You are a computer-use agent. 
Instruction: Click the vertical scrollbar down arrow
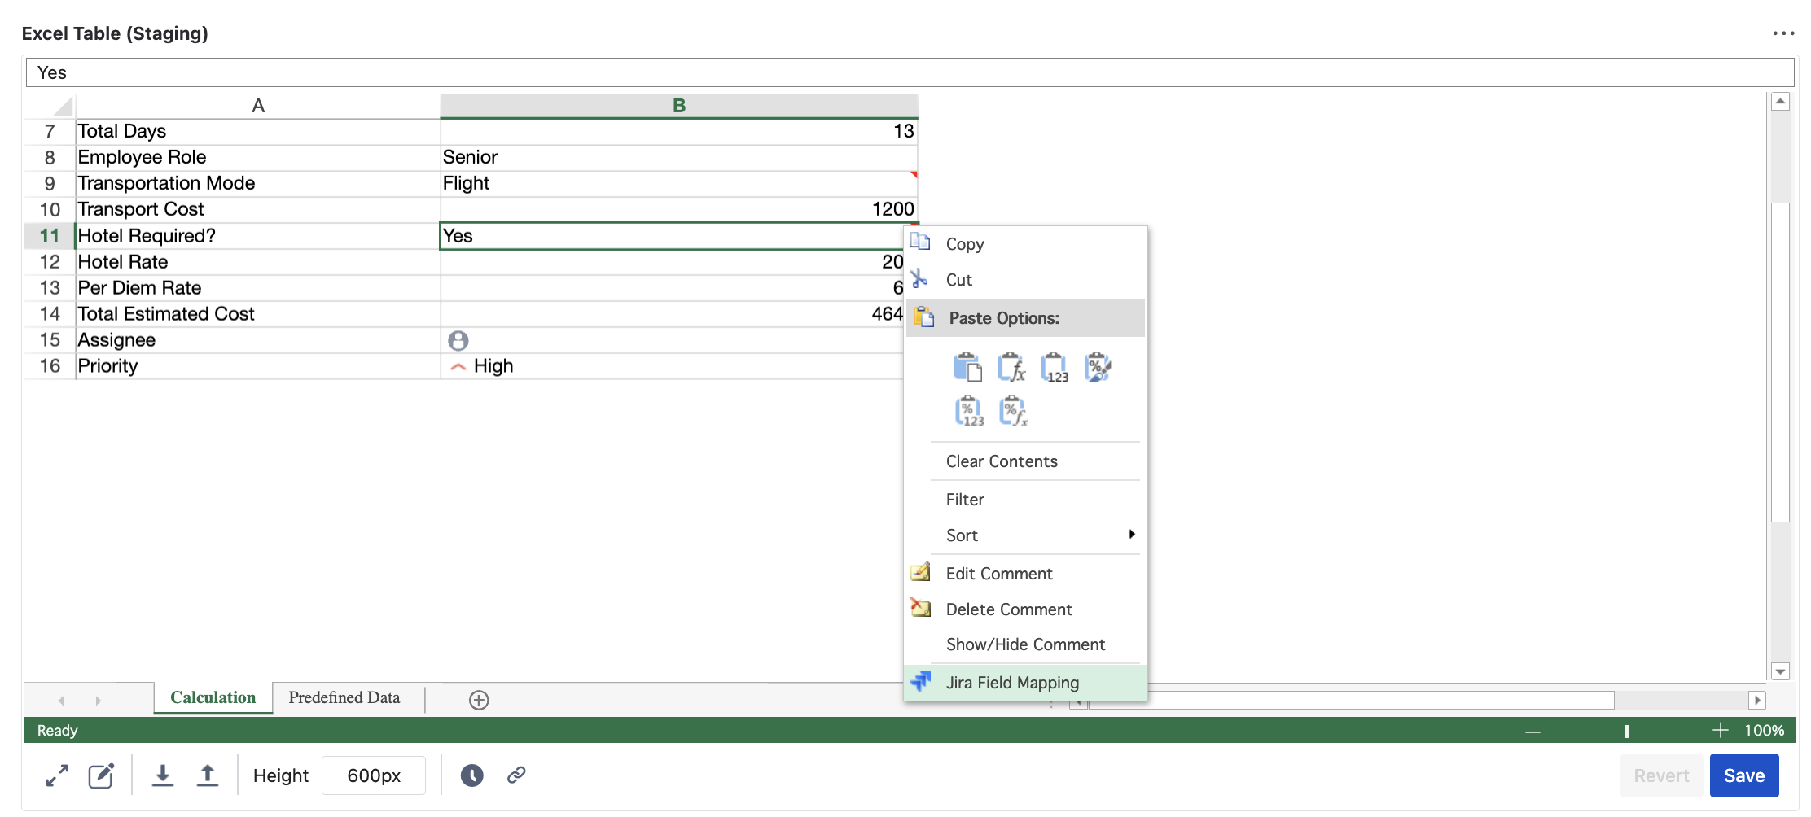tap(1780, 671)
